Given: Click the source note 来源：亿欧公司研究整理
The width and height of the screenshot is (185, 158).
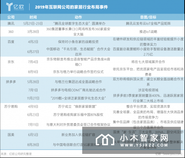Looking at the screenshot, I should 16,154.
